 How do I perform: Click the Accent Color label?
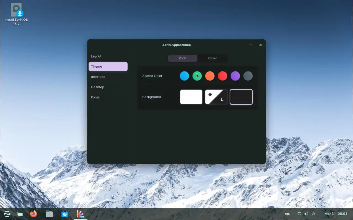pyautogui.click(x=152, y=76)
